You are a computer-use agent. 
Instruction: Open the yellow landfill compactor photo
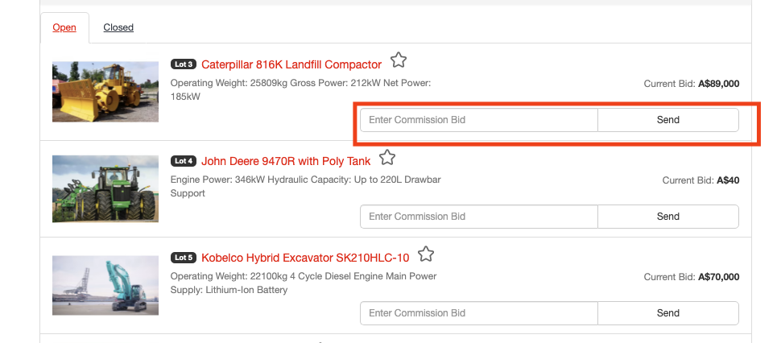pyautogui.click(x=105, y=92)
